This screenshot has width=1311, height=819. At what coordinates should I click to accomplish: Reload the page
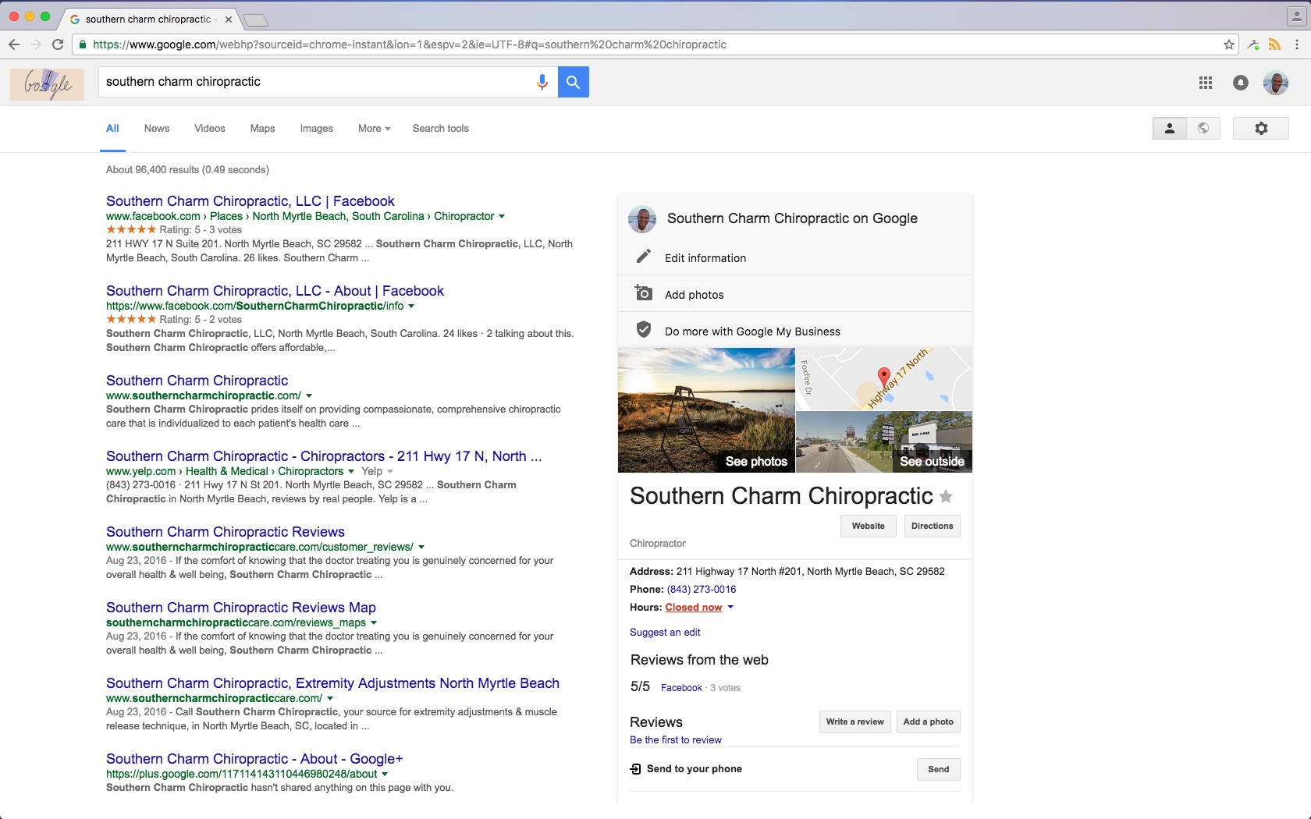click(x=58, y=44)
